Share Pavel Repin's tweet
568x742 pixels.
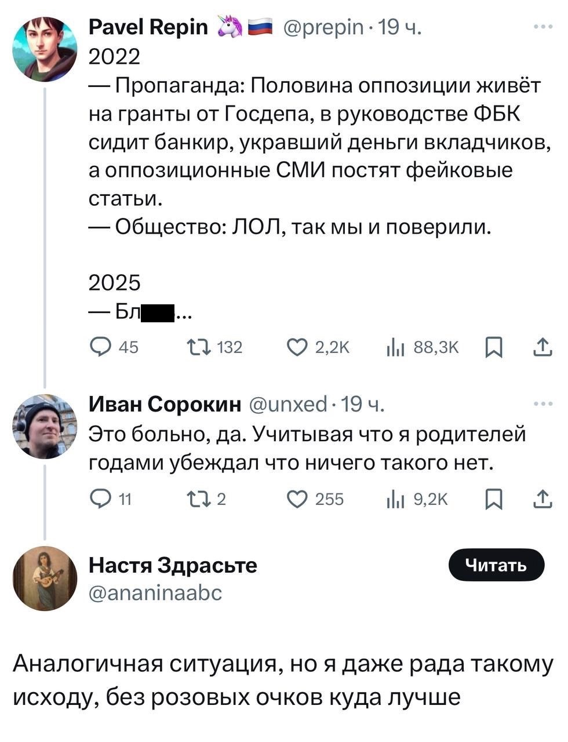coord(542,347)
